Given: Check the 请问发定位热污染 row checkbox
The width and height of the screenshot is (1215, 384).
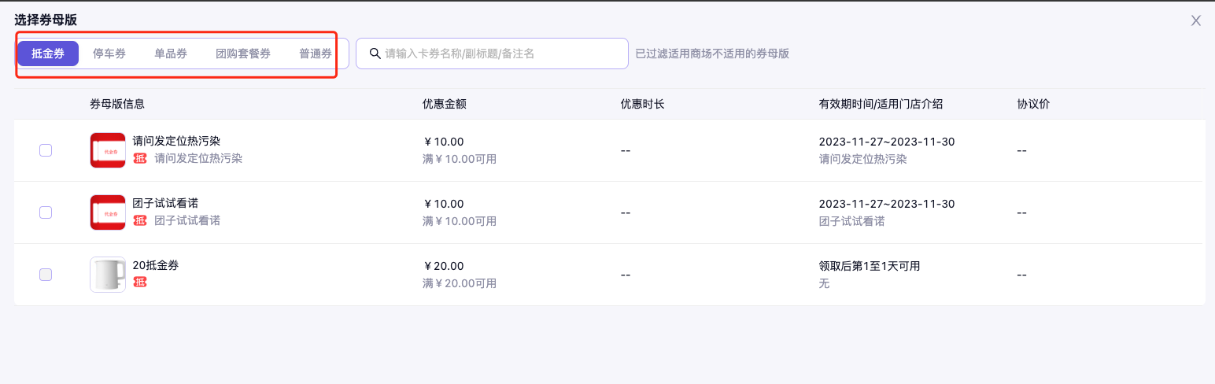Looking at the screenshot, I should 46,150.
